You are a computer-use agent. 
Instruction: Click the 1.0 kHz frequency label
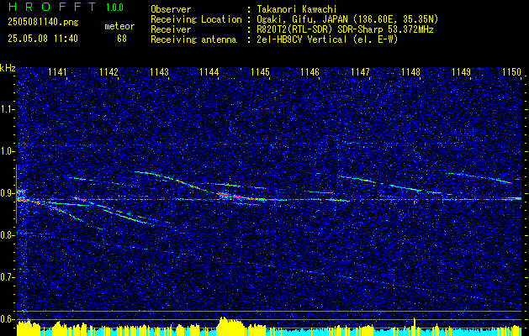pyautogui.click(x=7, y=151)
